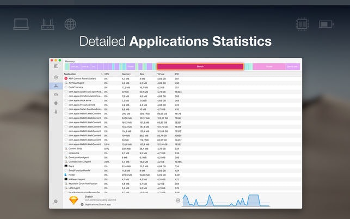350x219 pixels.
Task: Select the CoreLocationAgent row
Action: [182, 157]
